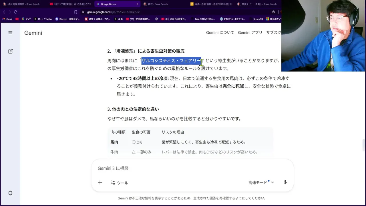Open the Gmail bookmark
Image resolution: width=366 pixels, height=206 pixels.
(x=7, y=19)
